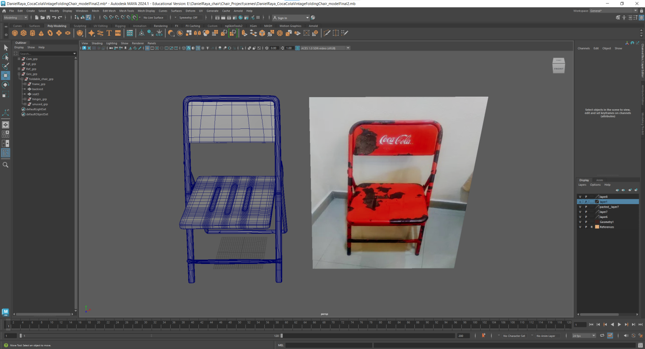This screenshot has width=645, height=349.
Task: Expand frame_grp in the Outliner
Action: coord(25,84)
